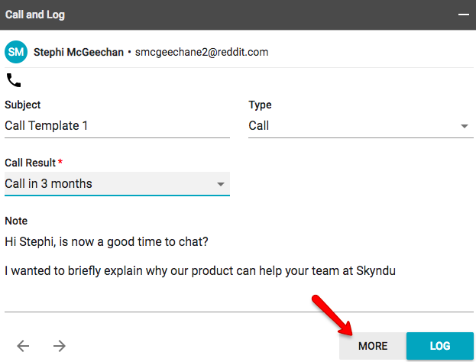Click the Call and Log title bar

click(238, 15)
